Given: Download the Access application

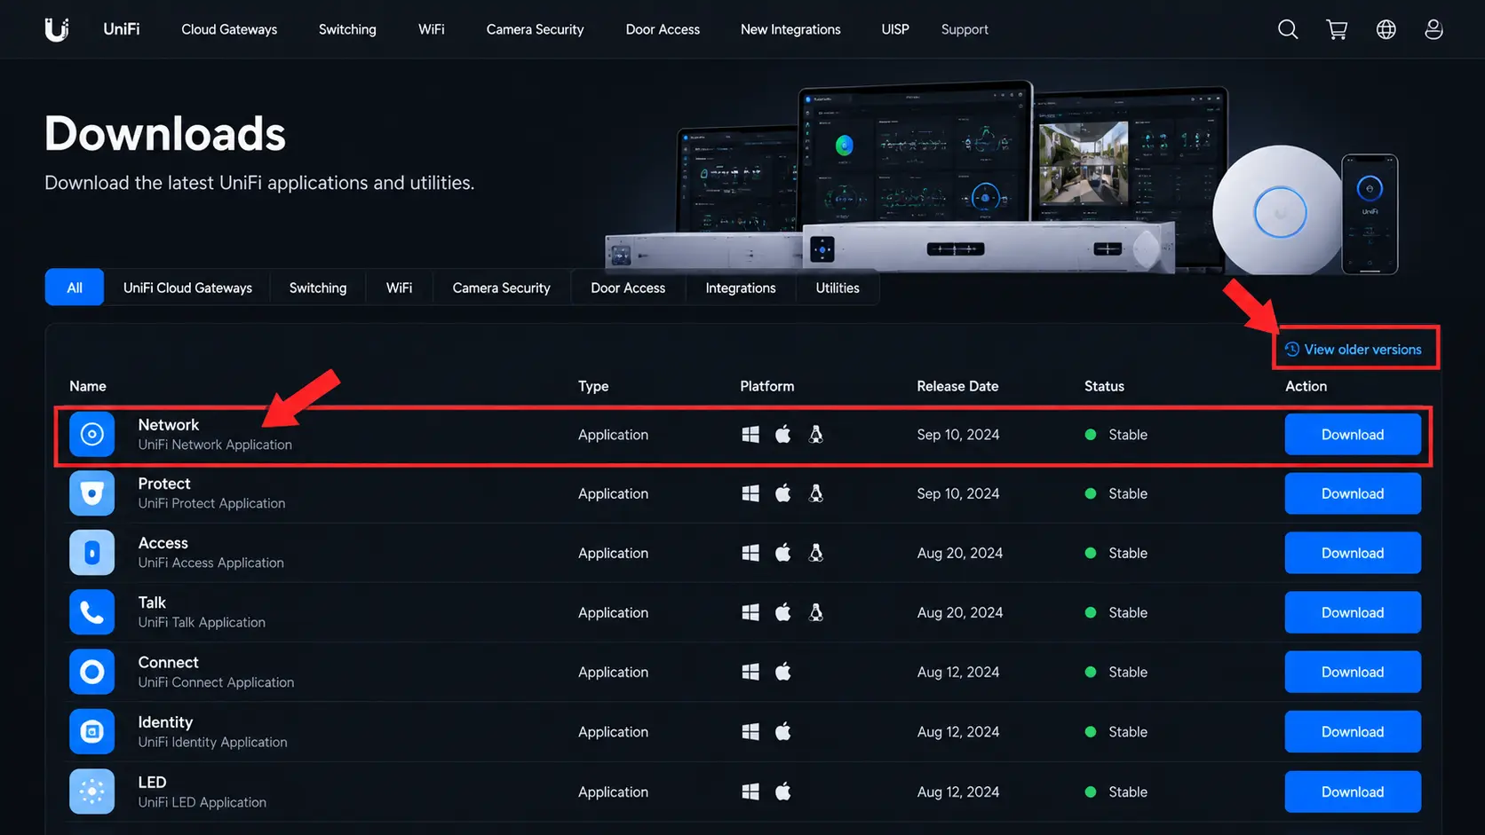Looking at the screenshot, I should point(1353,553).
